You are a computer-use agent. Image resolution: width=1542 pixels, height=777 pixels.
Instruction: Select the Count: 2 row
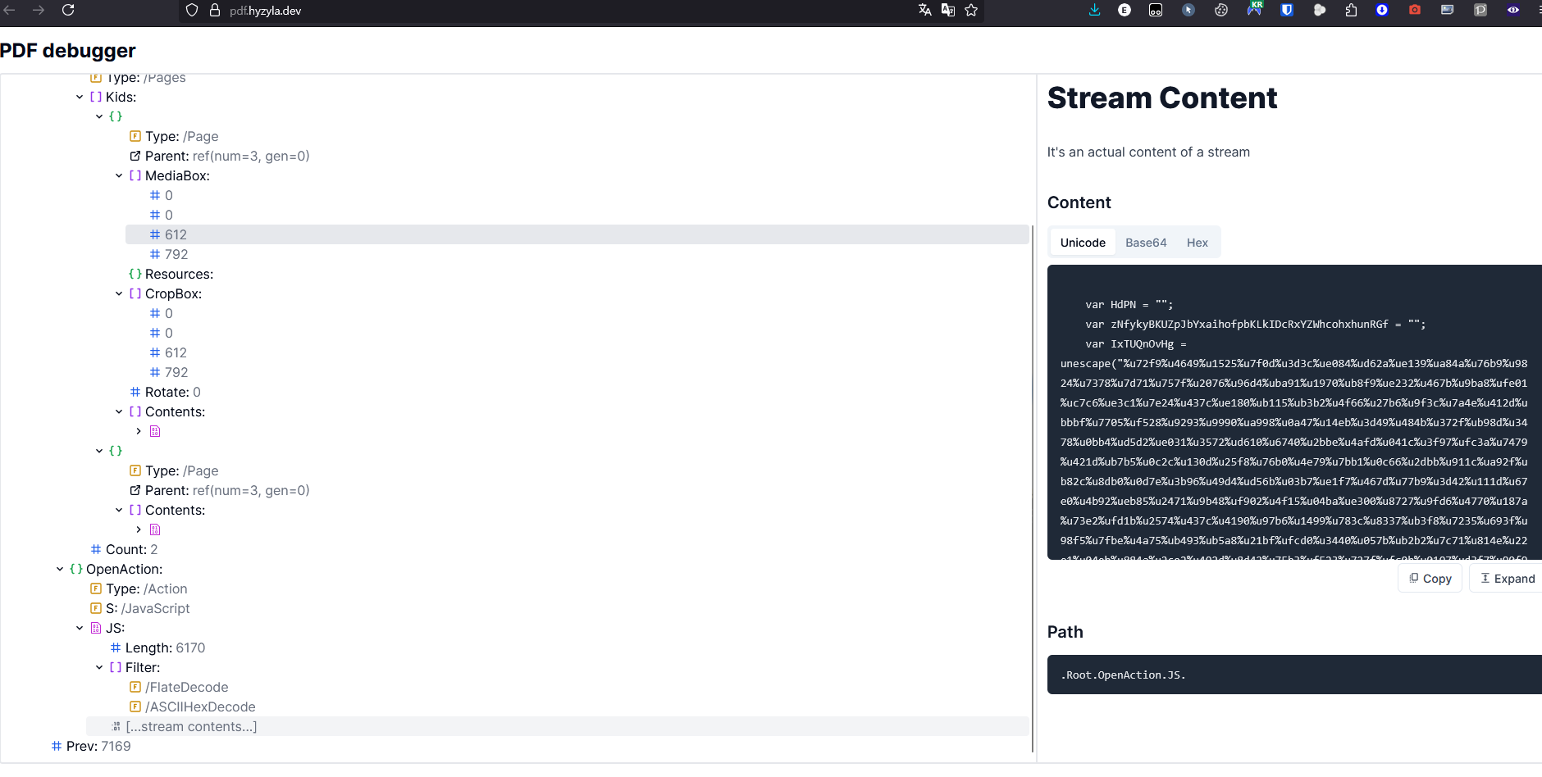click(x=558, y=549)
